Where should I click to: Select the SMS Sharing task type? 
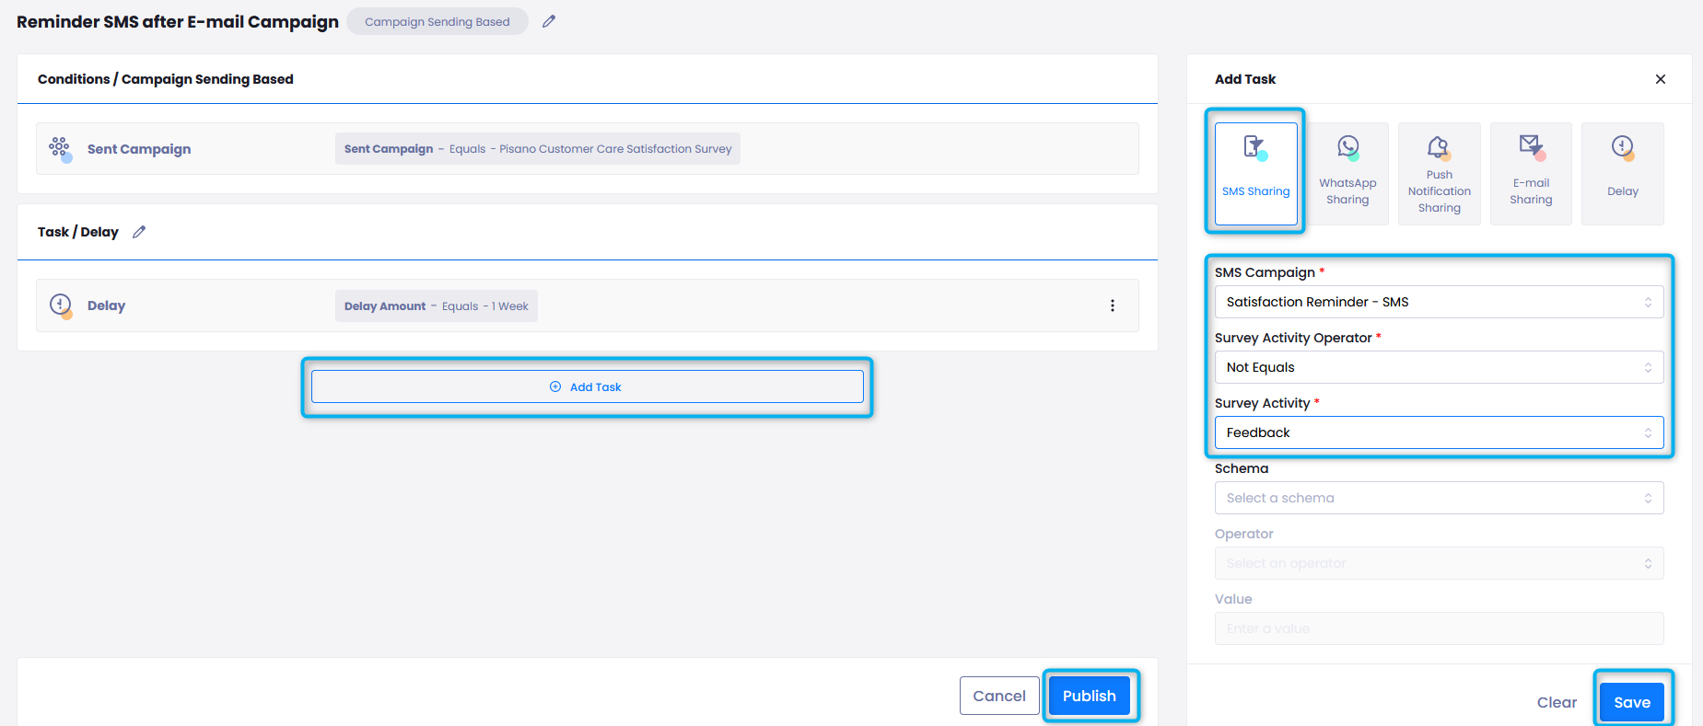pyautogui.click(x=1255, y=173)
